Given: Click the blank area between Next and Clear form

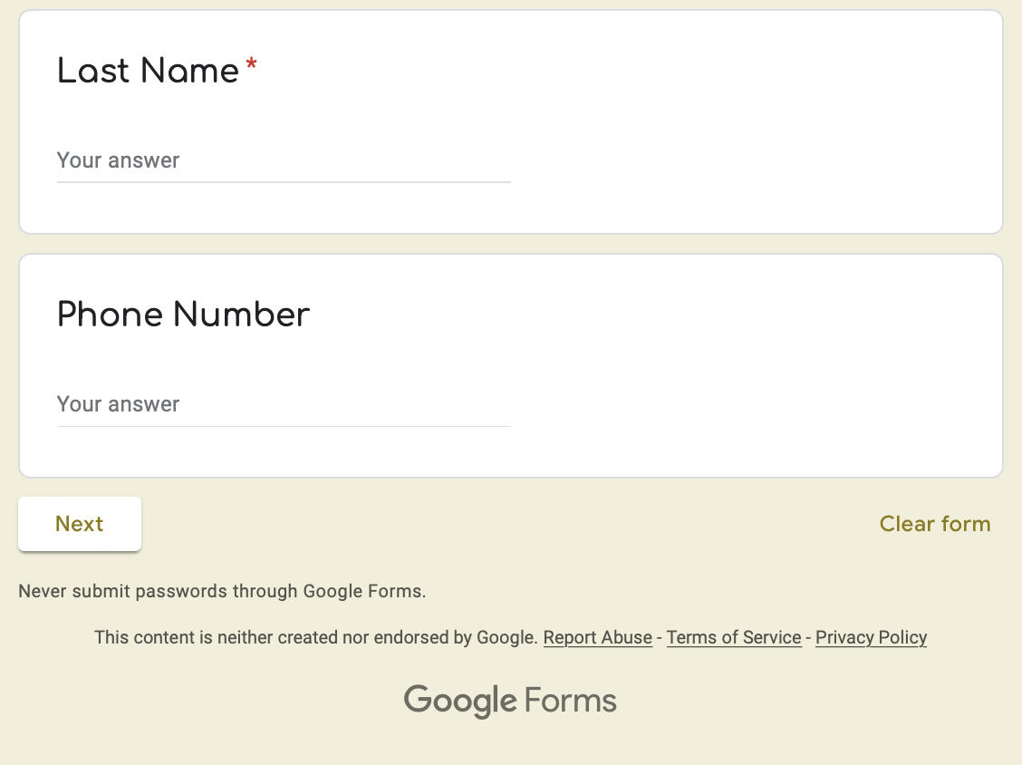Looking at the screenshot, I should [x=508, y=524].
